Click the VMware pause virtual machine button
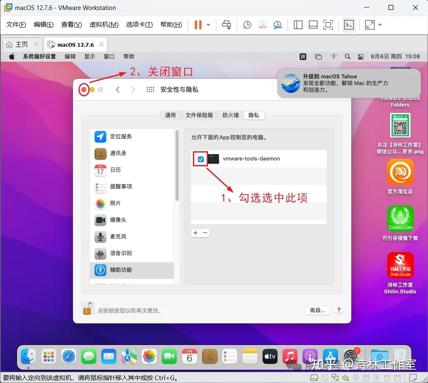Viewport: 428px width, 383px height. (x=198, y=25)
